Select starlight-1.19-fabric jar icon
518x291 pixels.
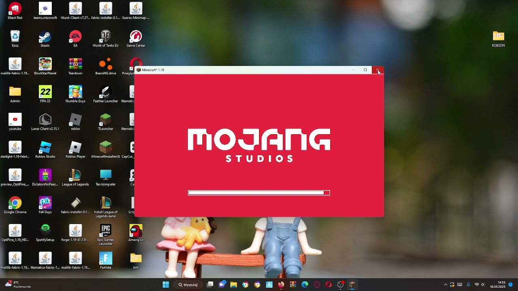15,150
